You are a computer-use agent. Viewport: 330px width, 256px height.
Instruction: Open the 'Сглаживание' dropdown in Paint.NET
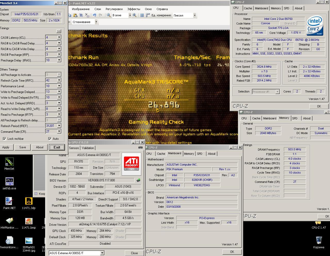click(x=96, y=22)
